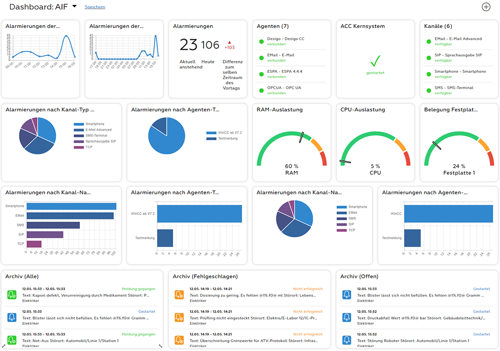The height and width of the screenshot is (351, 500).
Task: Toggle Testmeldung legend entry in Agenten pie
Action: click(x=222, y=139)
